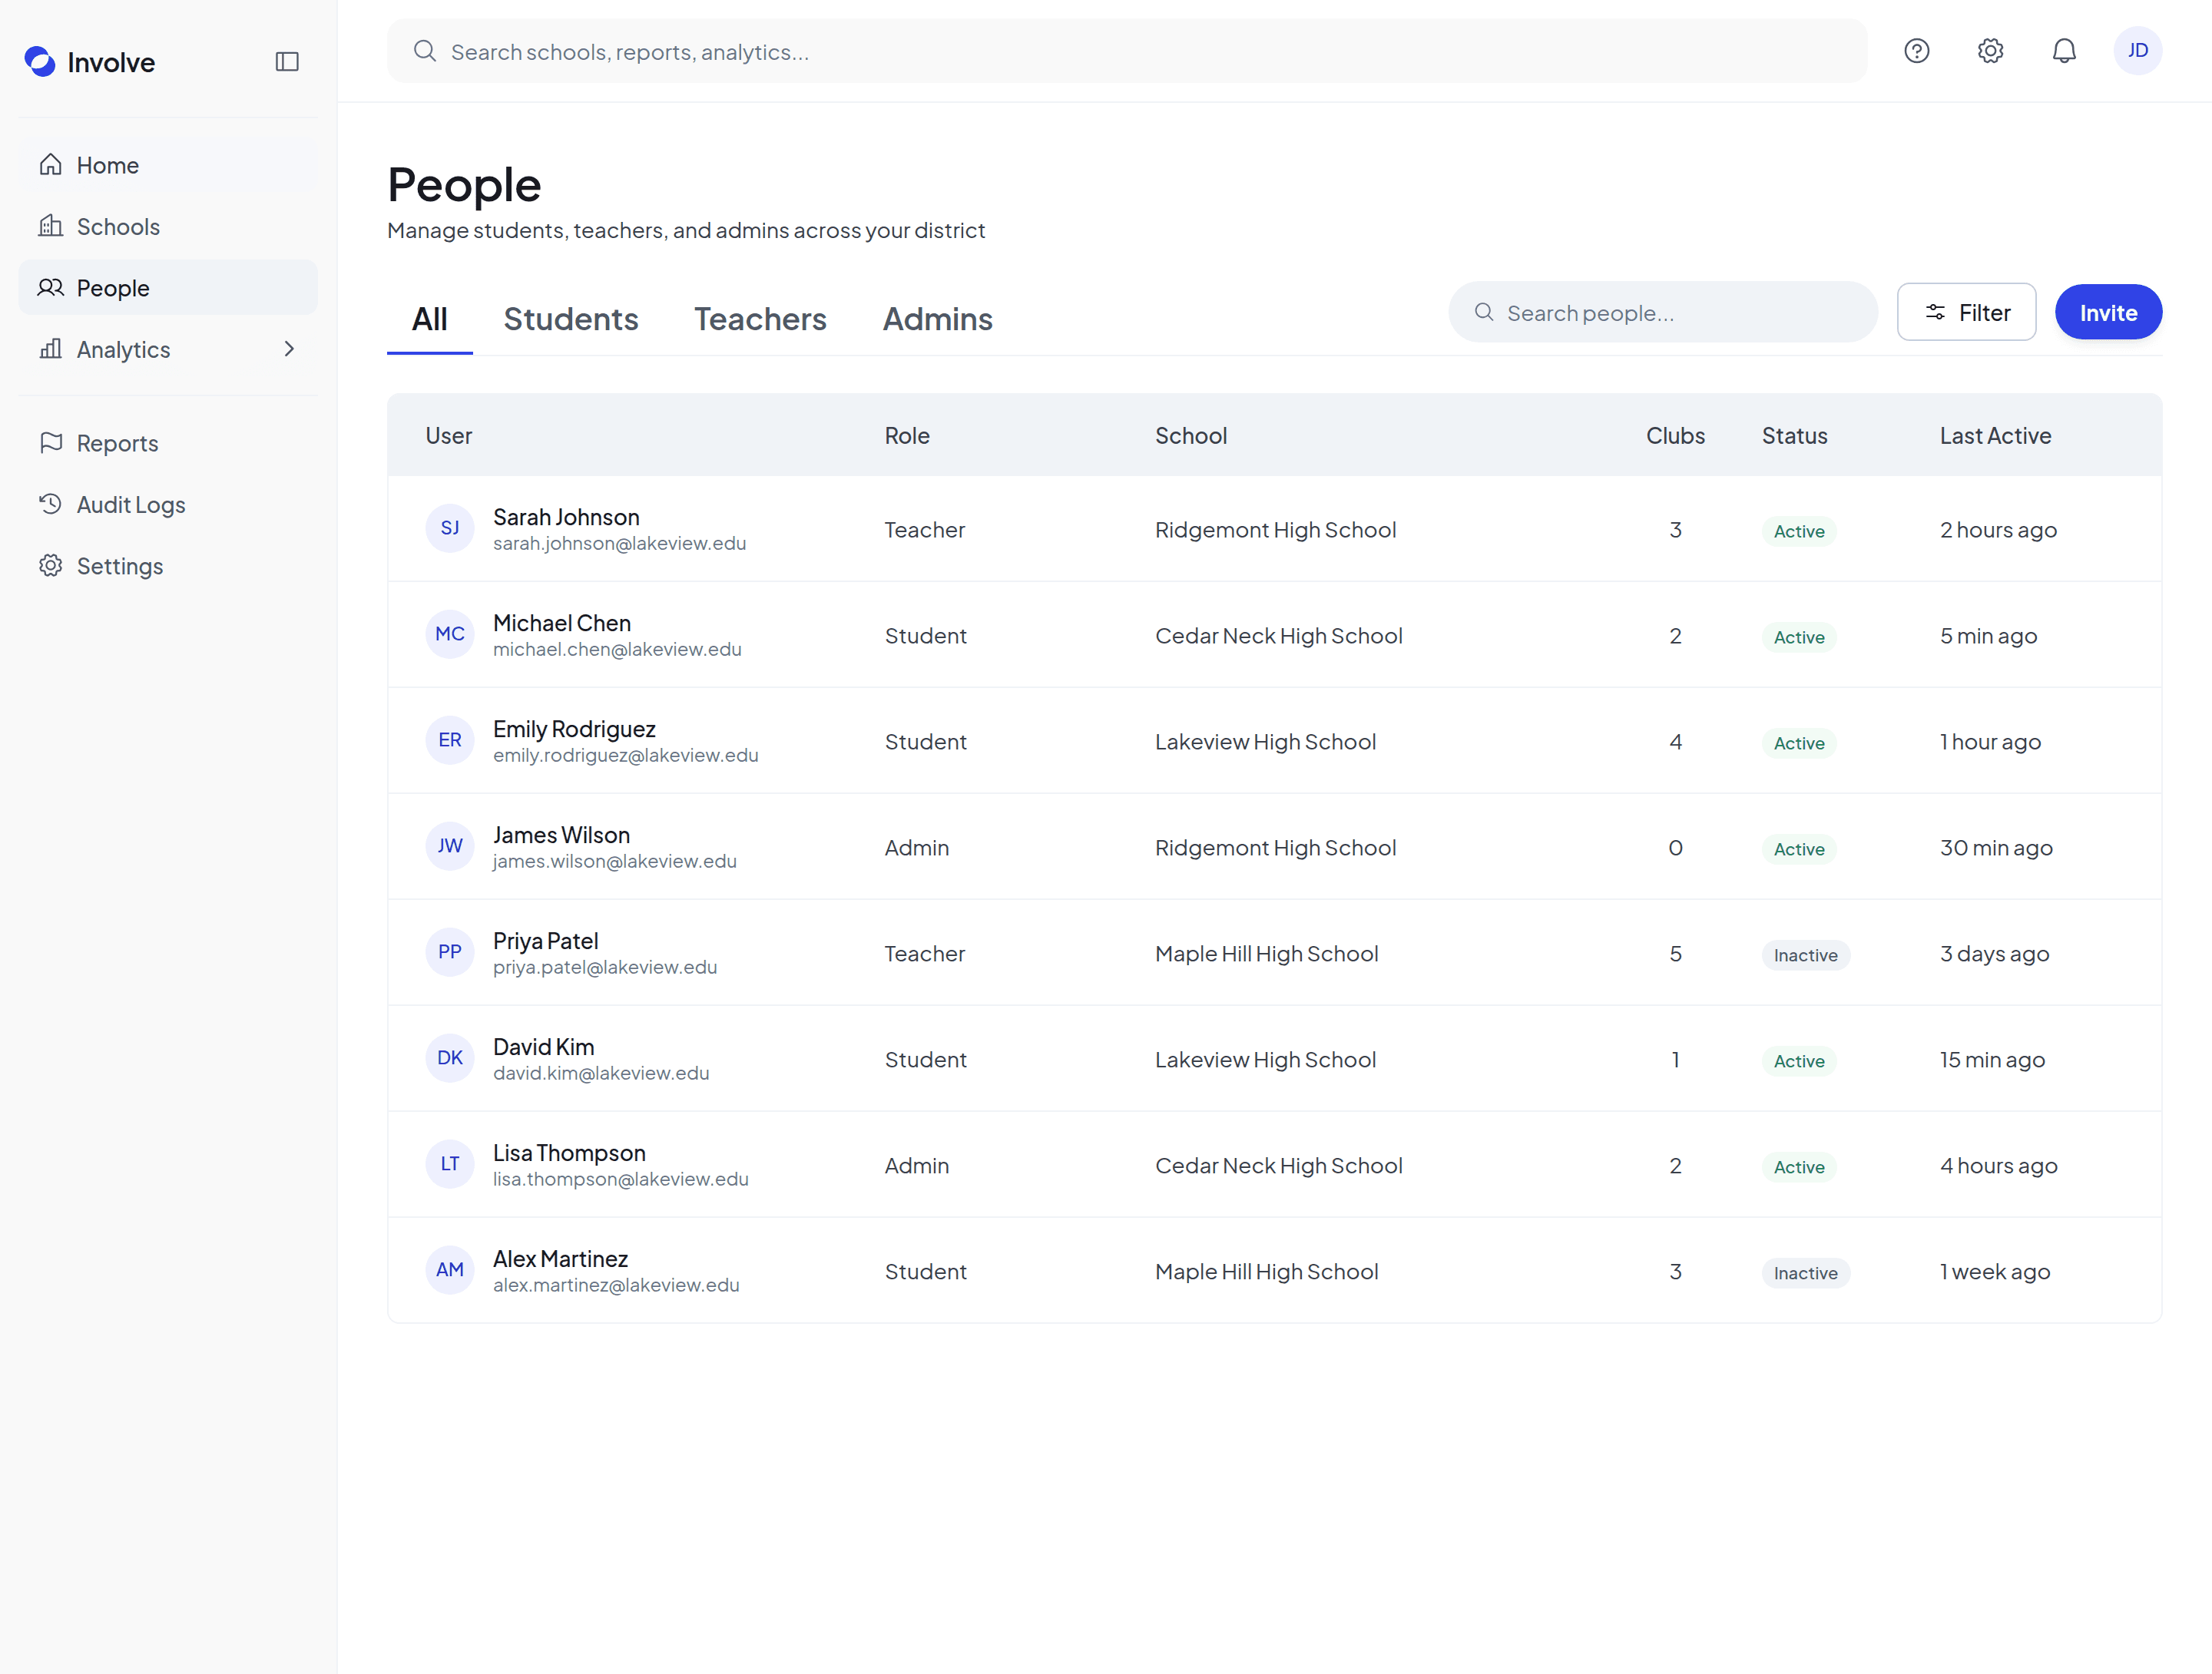Viewport: 2212px width, 1674px height.
Task: Expand the Analytics submenu chevron
Action: pyautogui.click(x=289, y=349)
